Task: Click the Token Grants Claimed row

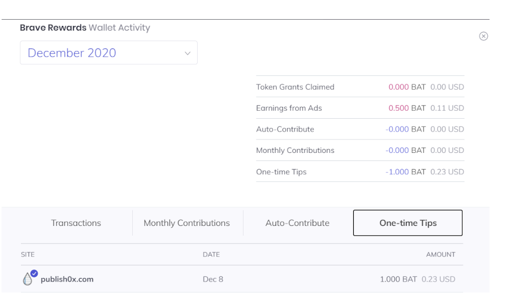Action: pyautogui.click(x=360, y=87)
